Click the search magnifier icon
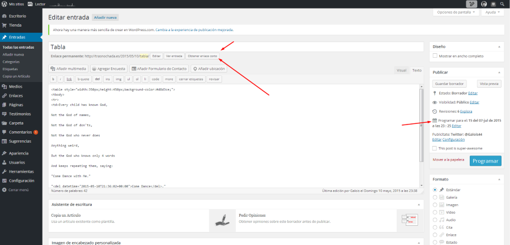The width and height of the screenshot is (510, 245). pos(503,3)
